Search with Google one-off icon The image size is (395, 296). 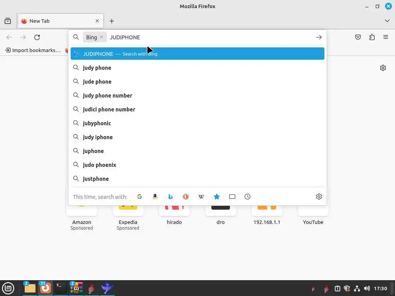(140, 197)
